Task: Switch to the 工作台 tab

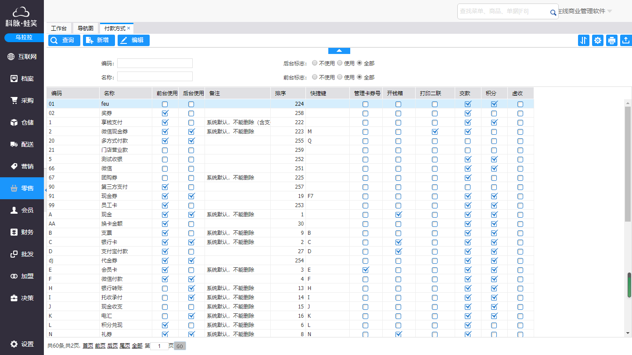Action: point(59,28)
